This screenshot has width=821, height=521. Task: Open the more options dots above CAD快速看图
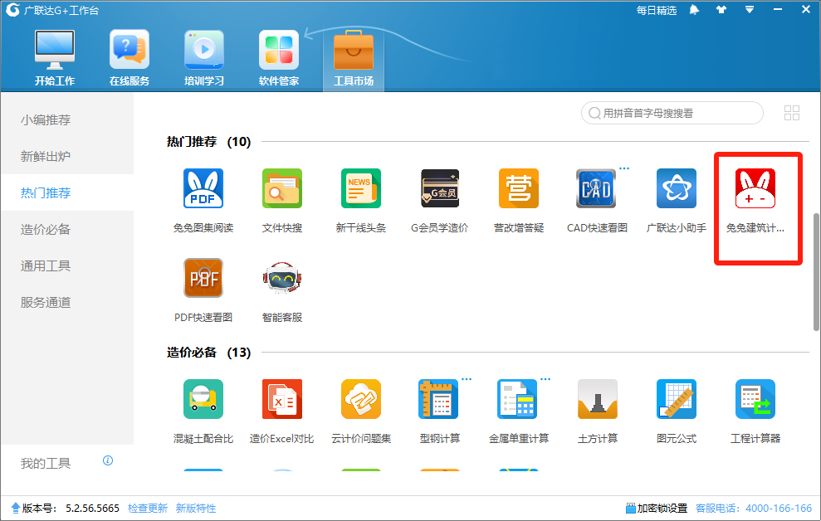(624, 168)
